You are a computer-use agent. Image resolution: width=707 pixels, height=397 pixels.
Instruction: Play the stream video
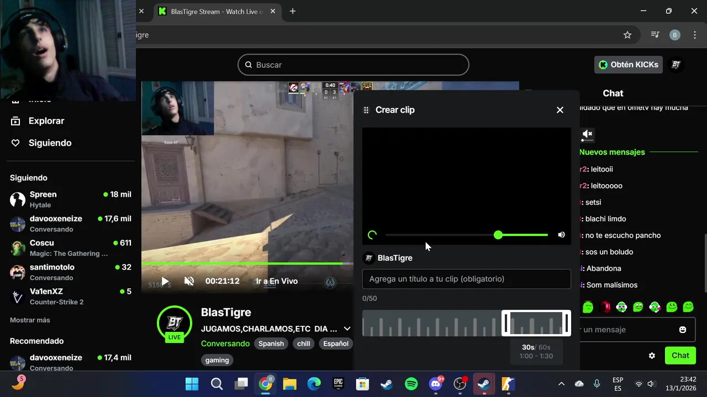(x=165, y=281)
